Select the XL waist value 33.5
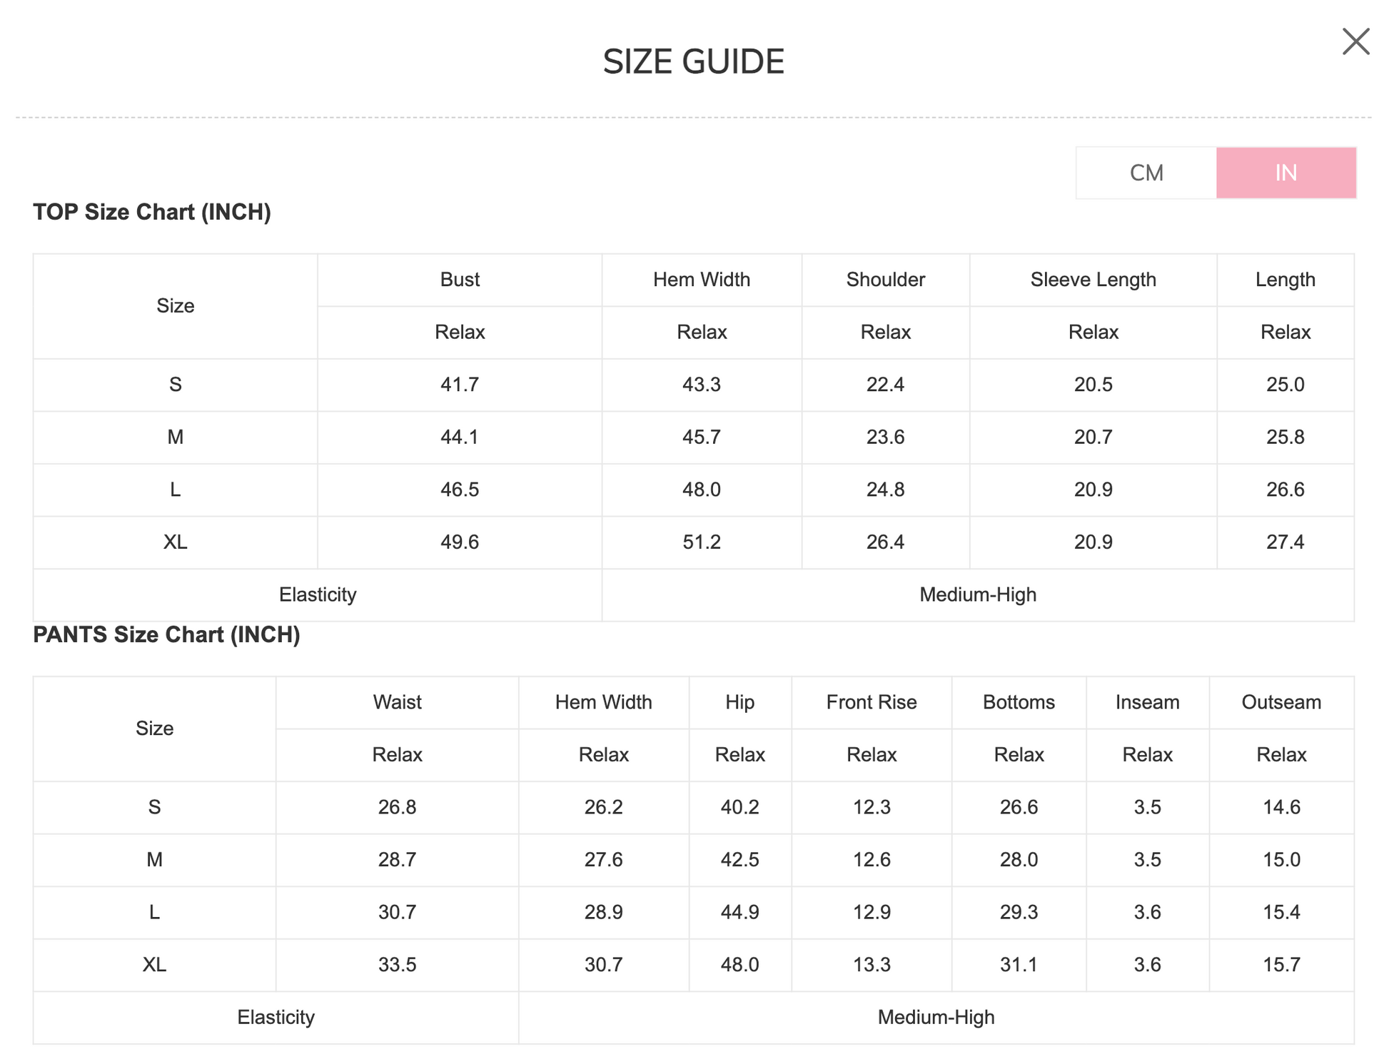This screenshot has width=1389, height=1054. tap(397, 965)
